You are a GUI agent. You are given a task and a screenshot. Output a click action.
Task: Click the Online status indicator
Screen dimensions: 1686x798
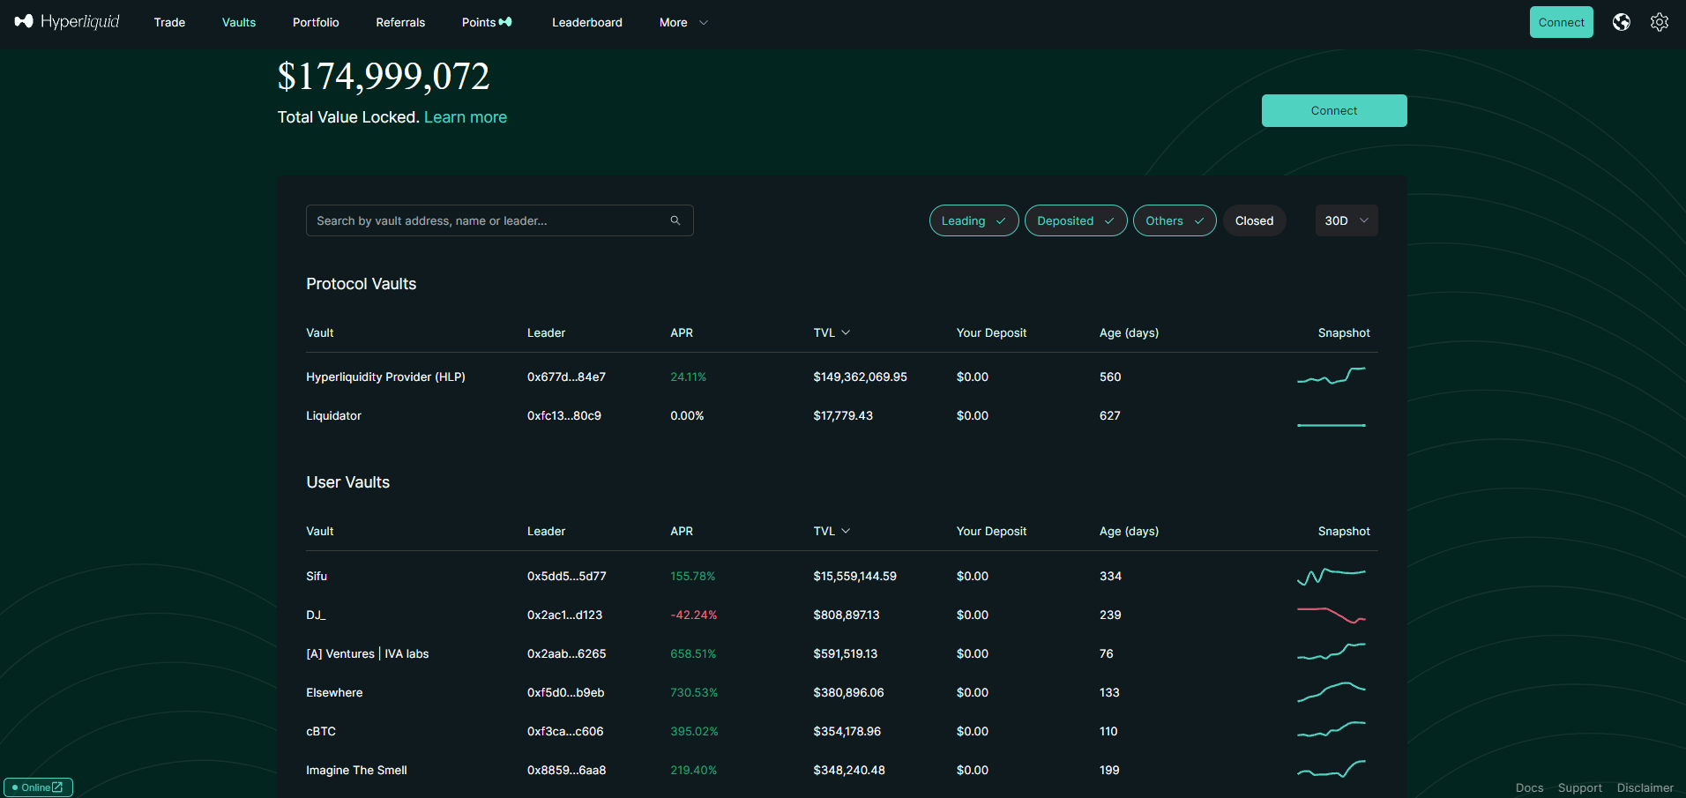(x=38, y=787)
